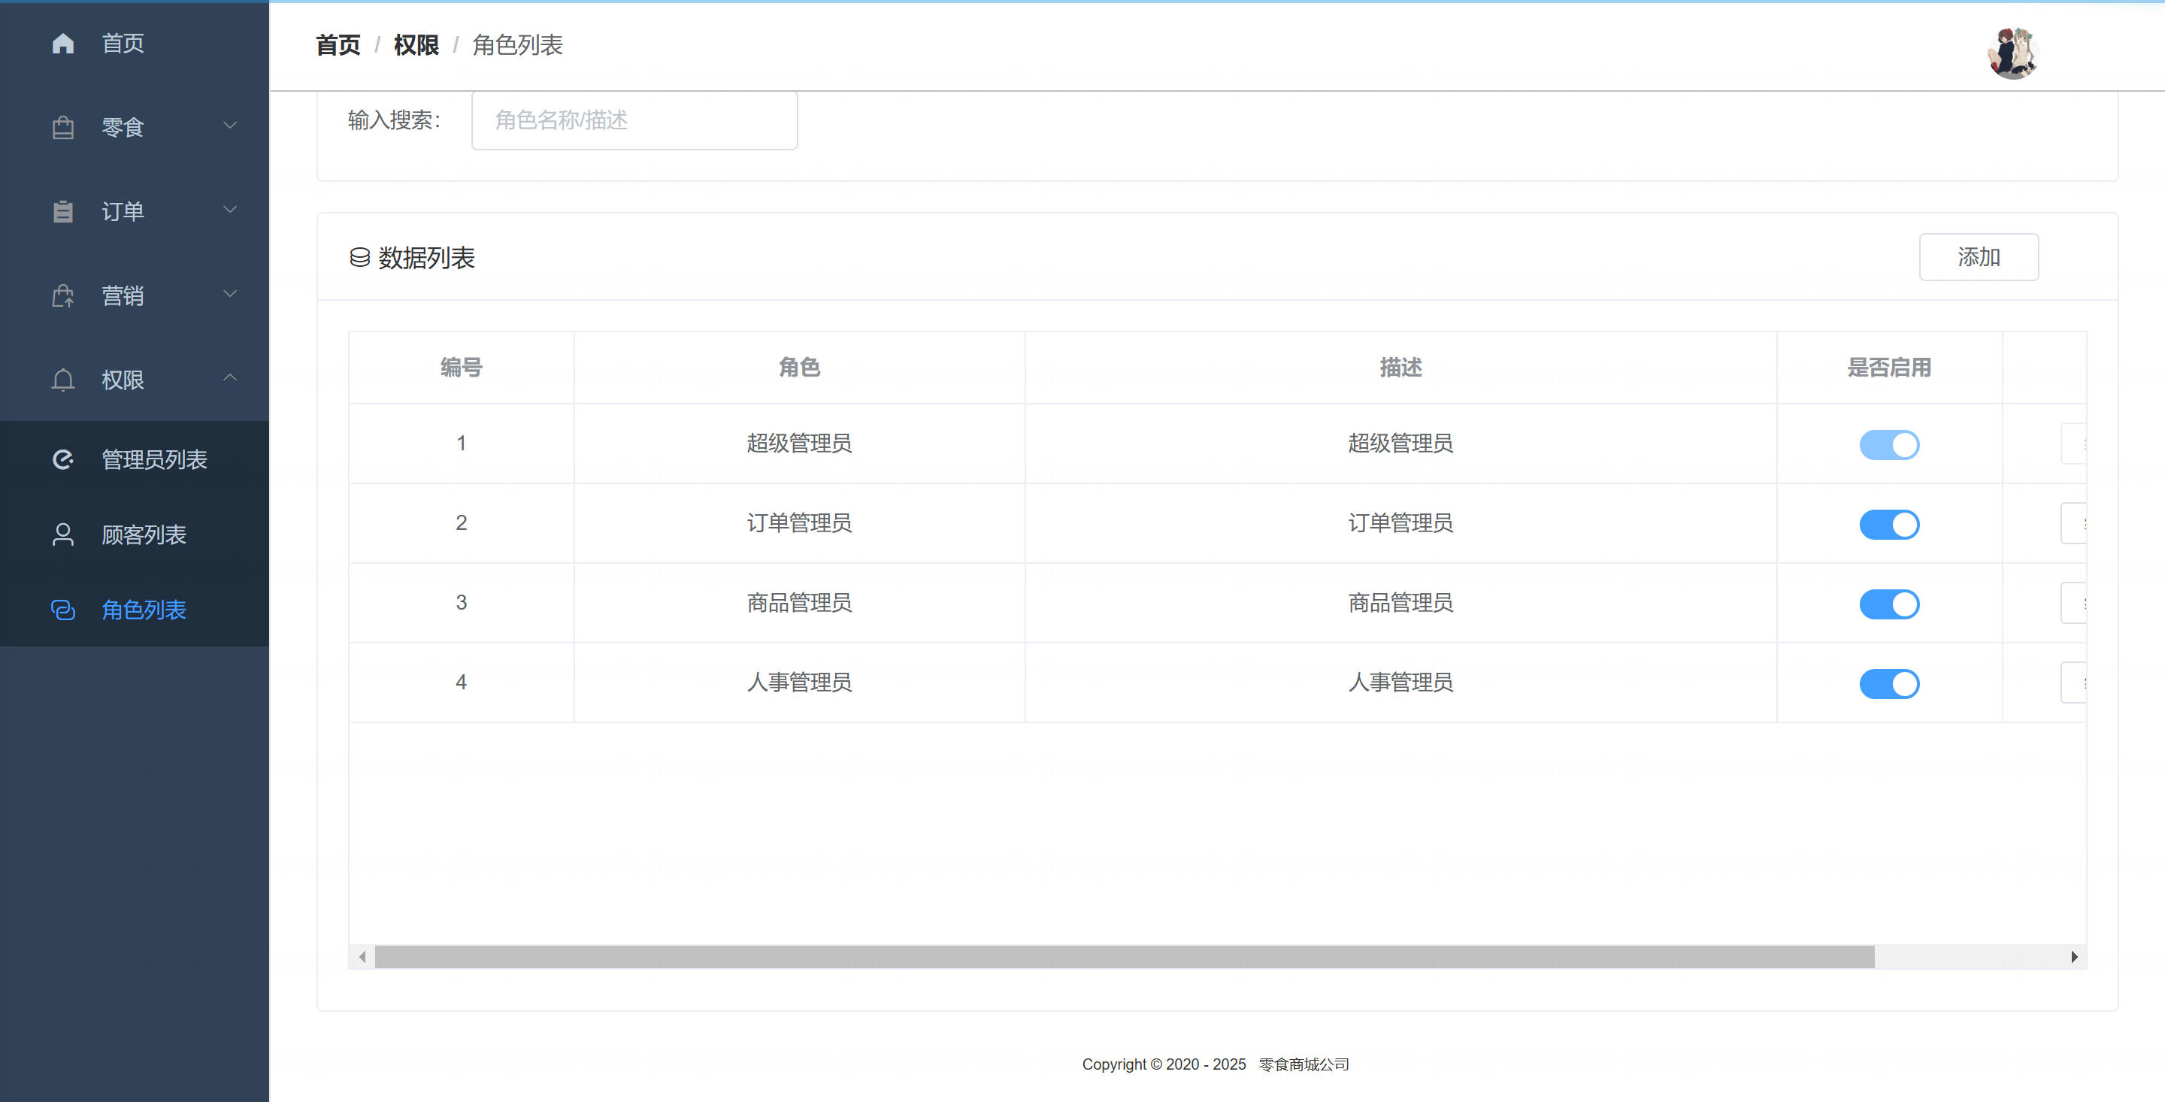Screen dimensions: 2165x1102
Task: Click description cell 超级管理员
Action: [1401, 443]
